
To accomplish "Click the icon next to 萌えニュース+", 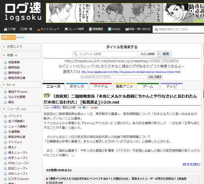I will [x=5, y=153].
